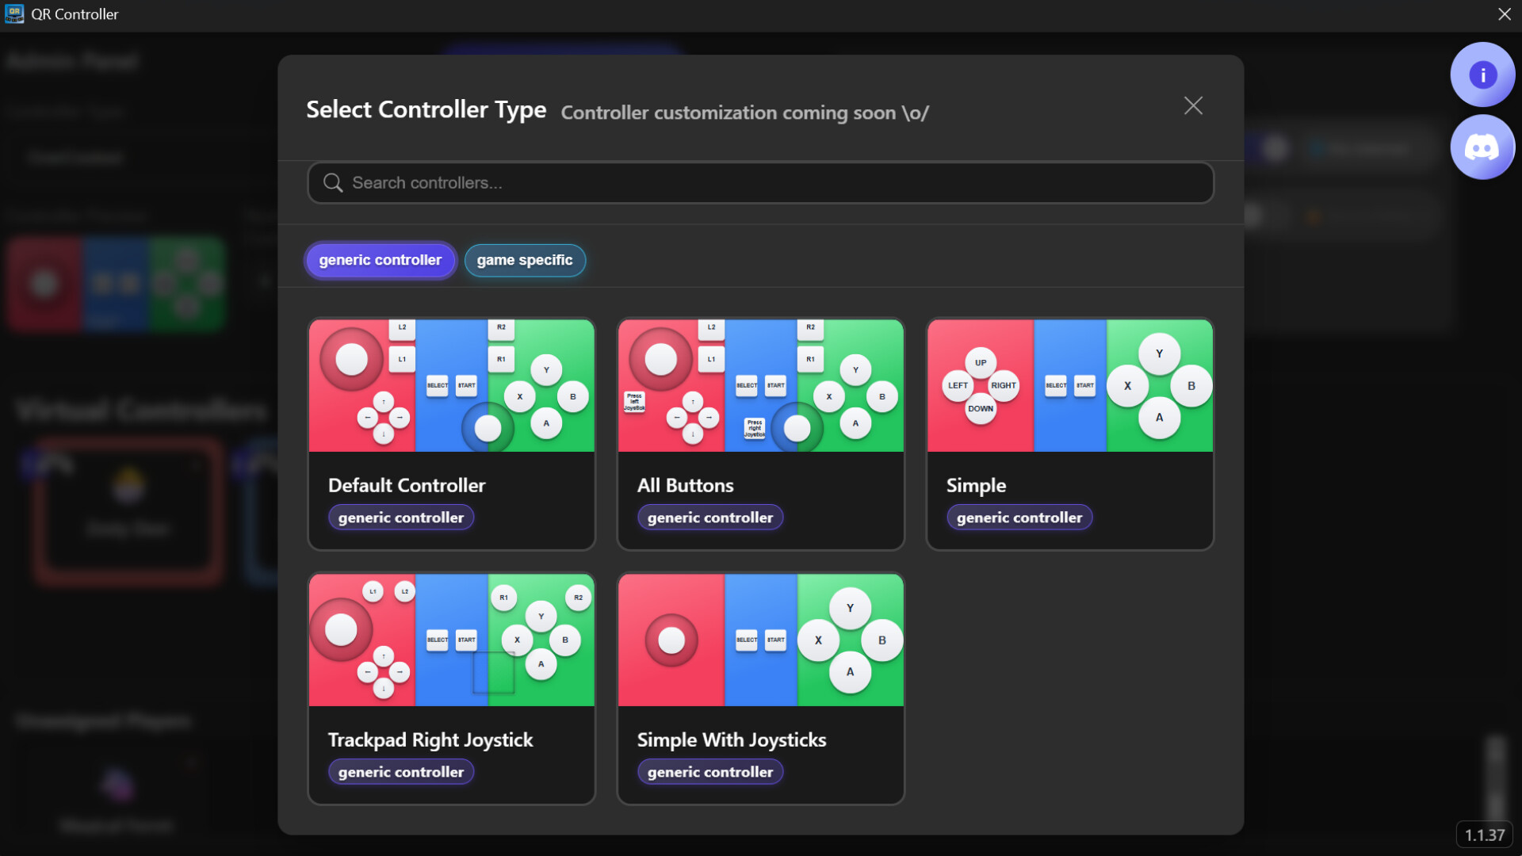Click generic controller tag under Simple

(x=1019, y=518)
